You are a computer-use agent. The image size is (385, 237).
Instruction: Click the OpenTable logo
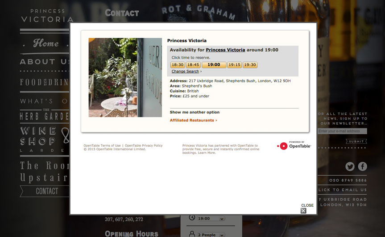click(294, 146)
